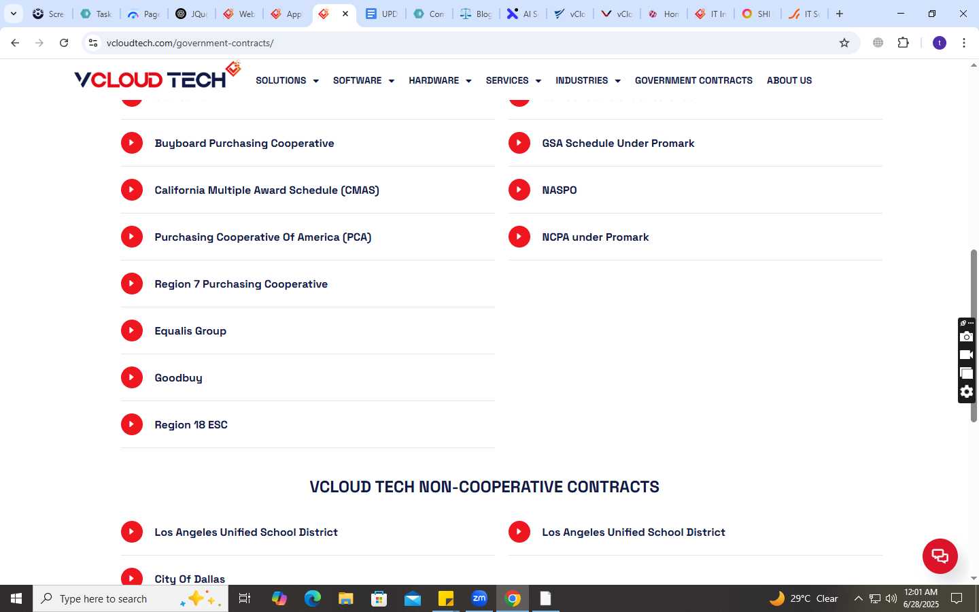
Task: Click the page vertical scrollbar thumb
Action: [974, 336]
